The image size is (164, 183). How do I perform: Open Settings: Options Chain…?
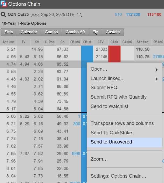pos(118,176)
